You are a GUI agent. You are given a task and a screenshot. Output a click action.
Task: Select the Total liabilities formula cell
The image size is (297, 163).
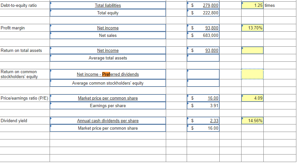pyautogui.click(x=108, y=5)
